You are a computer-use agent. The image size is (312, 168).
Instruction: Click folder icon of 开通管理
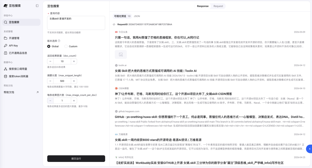coord(5,38)
